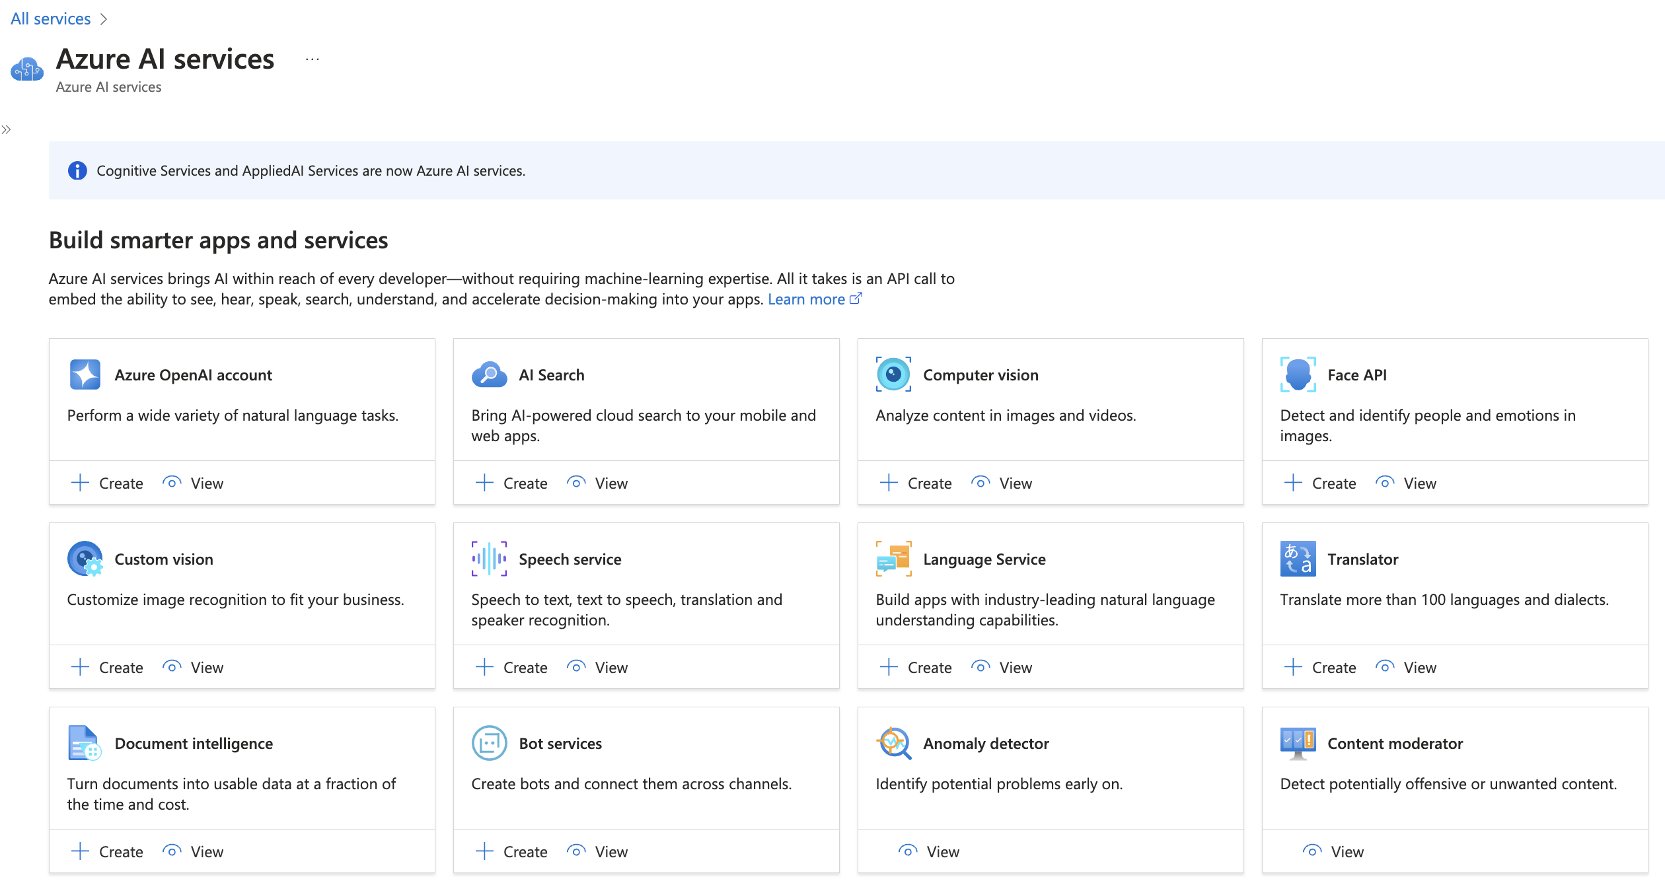View Content moderator resources

[1333, 851]
